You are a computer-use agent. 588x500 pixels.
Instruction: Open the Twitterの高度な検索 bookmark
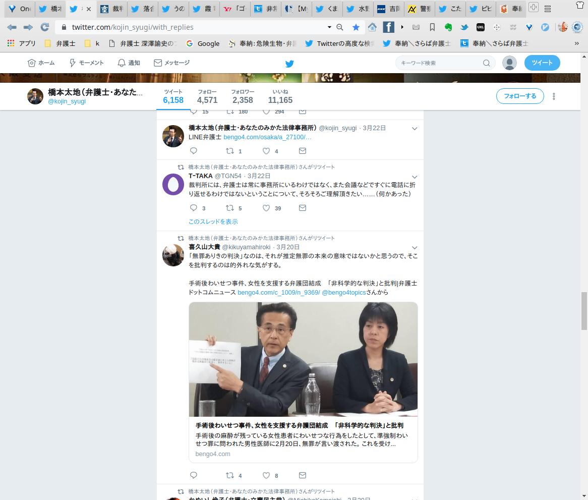coord(339,43)
